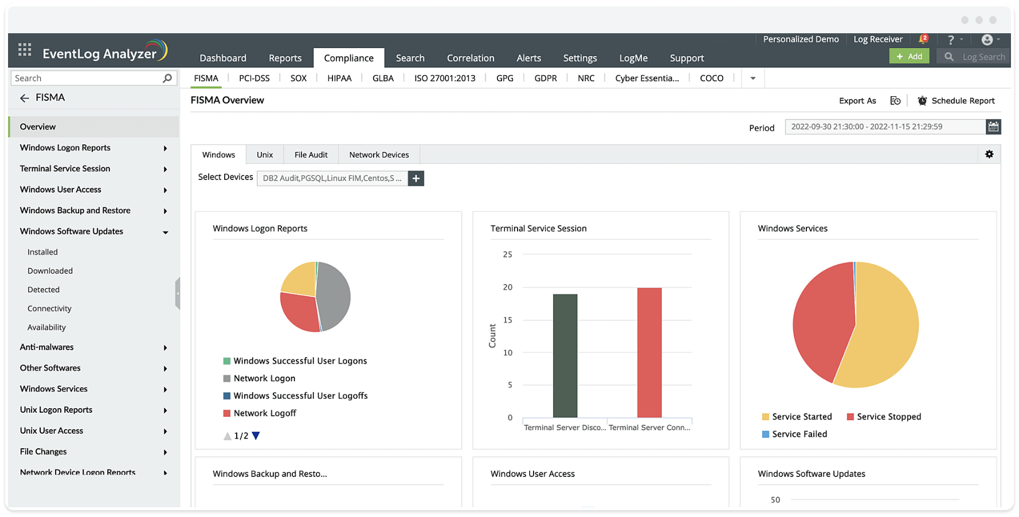The image size is (1019, 517).
Task: Click the Export As link
Action: click(857, 101)
